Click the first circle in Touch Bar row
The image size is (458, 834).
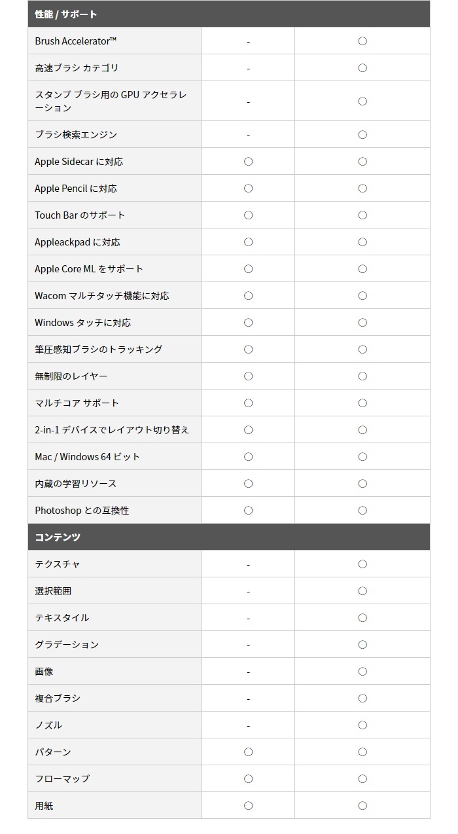click(248, 215)
